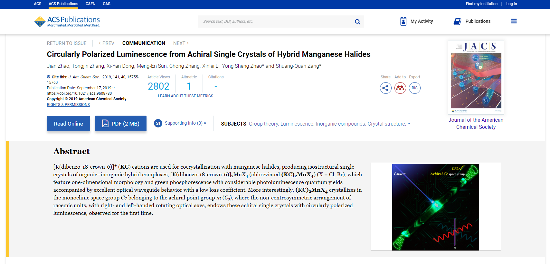Image resolution: width=550 pixels, height=264 pixels.
Task: Open the My Activity icon
Action: click(403, 21)
